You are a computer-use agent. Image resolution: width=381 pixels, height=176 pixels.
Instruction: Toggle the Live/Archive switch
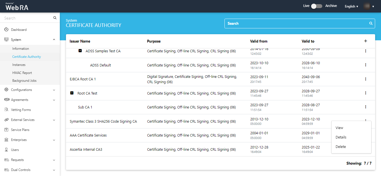pyautogui.click(x=317, y=6)
